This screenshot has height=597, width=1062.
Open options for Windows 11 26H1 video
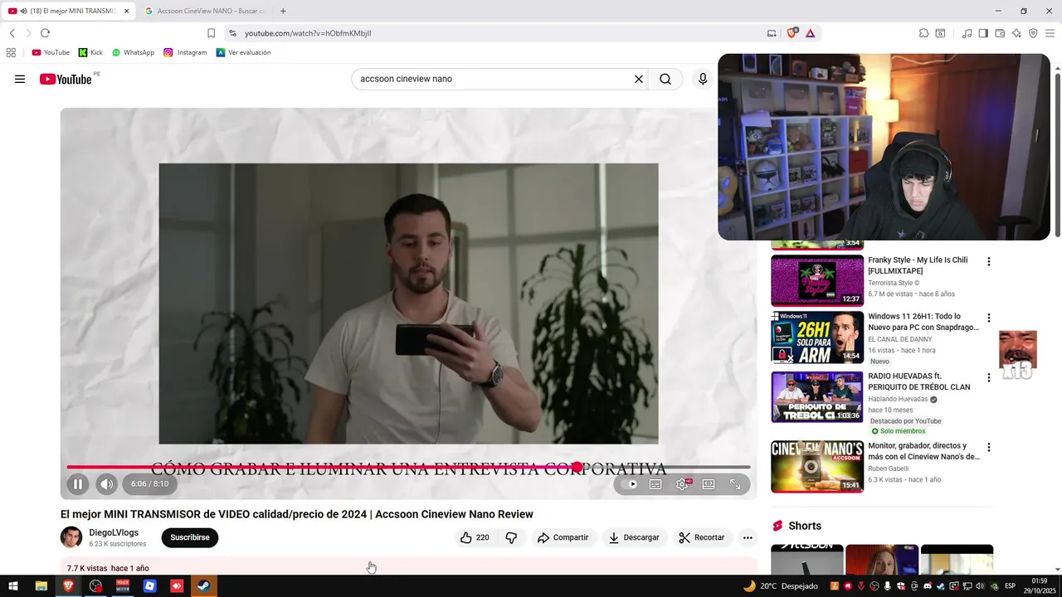coord(988,318)
